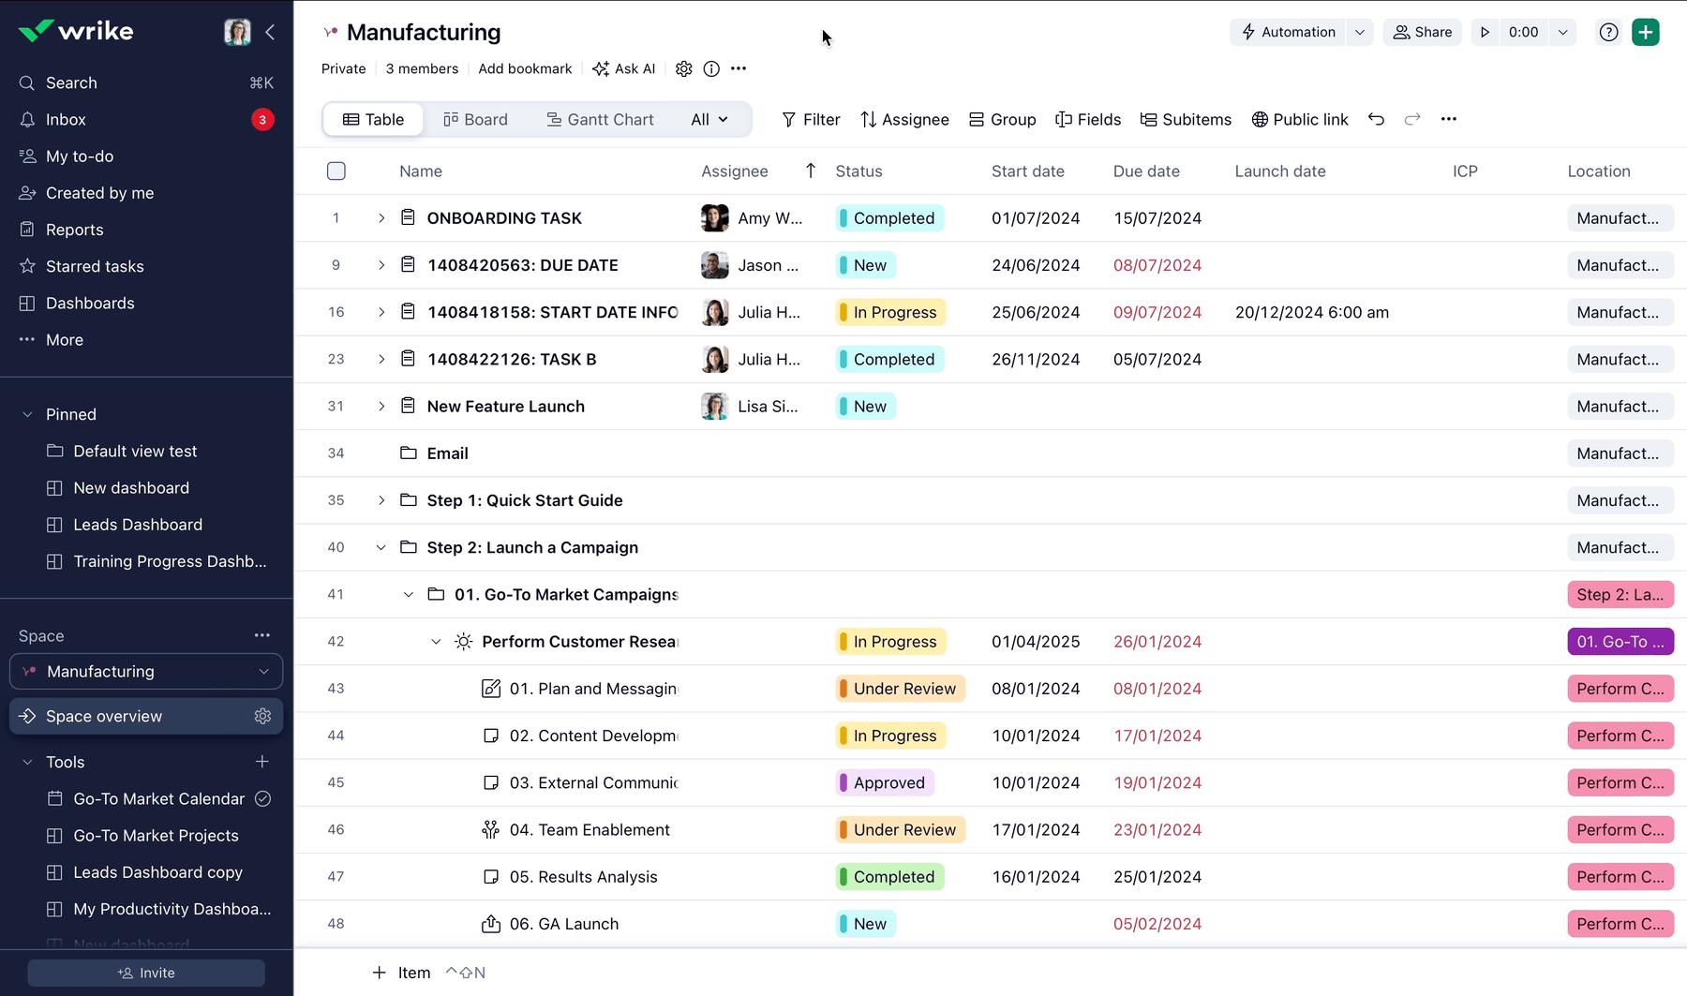Viewport: 1687px width, 996px height.
Task: Click the info icon beside settings
Action: click(711, 68)
